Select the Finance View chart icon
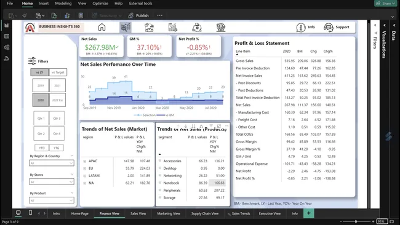The width and height of the screenshot is (400, 225). tap(126, 27)
